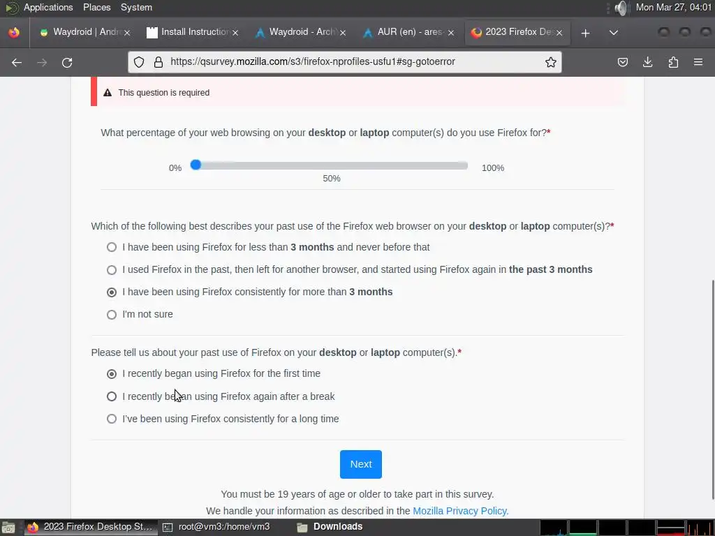Click the '100%' slider end label
The height and width of the screenshot is (536, 715).
tap(493, 168)
